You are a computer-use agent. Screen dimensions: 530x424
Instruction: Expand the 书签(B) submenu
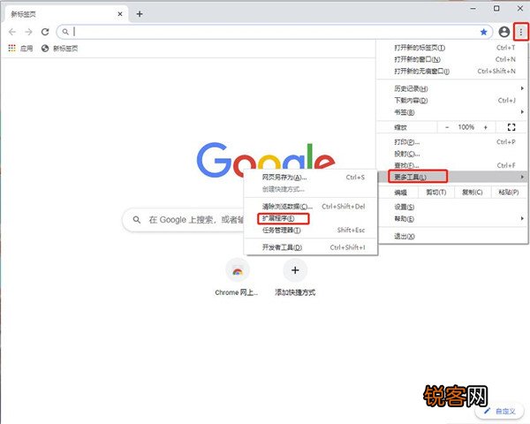point(452,112)
